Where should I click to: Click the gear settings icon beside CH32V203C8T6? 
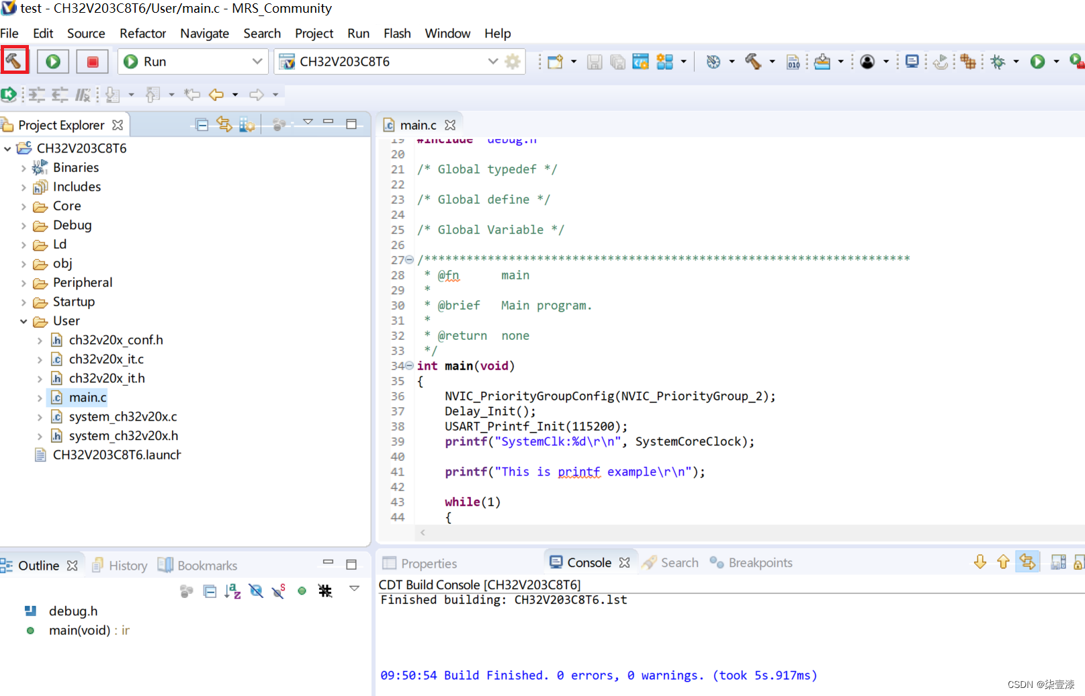[513, 62]
